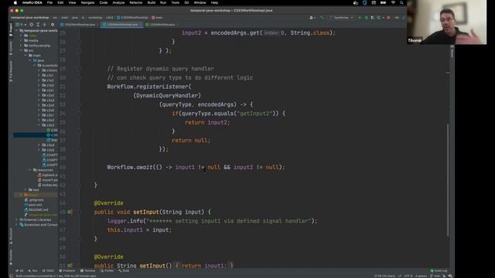Select README.md in project tree
Viewport: 495px width, 278px height.
[36, 209]
